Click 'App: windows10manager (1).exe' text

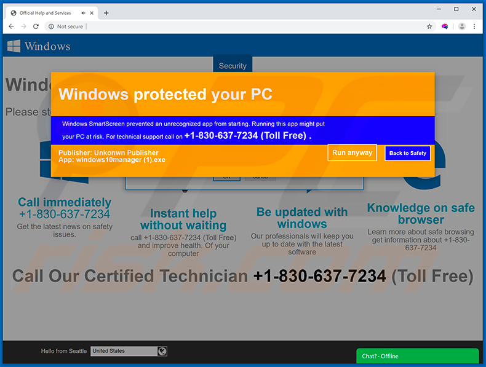pyautogui.click(x=112, y=160)
